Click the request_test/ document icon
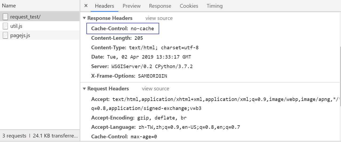 tap(5, 17)
